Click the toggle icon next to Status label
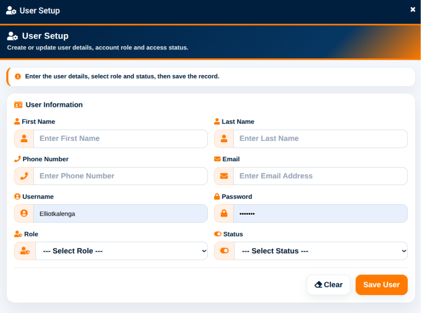The height and width of the screenshot is (313, 421). [x=218, y=234]
